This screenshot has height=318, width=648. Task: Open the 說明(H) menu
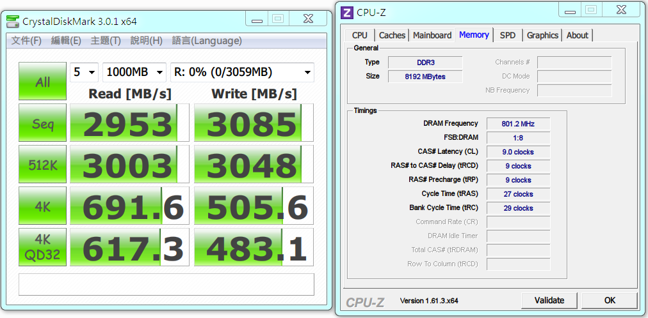146,41
